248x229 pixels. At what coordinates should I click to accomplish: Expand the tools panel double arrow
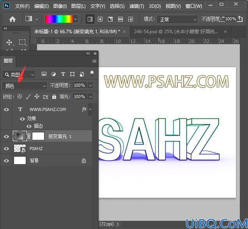5,29
